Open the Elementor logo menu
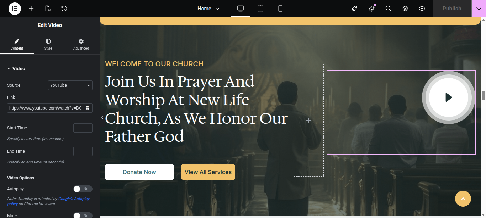Screen dimensions: 486x218 point(15,9)
